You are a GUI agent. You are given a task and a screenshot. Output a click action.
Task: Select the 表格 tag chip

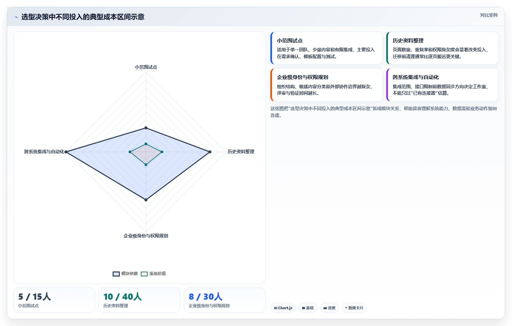point(308,308)
